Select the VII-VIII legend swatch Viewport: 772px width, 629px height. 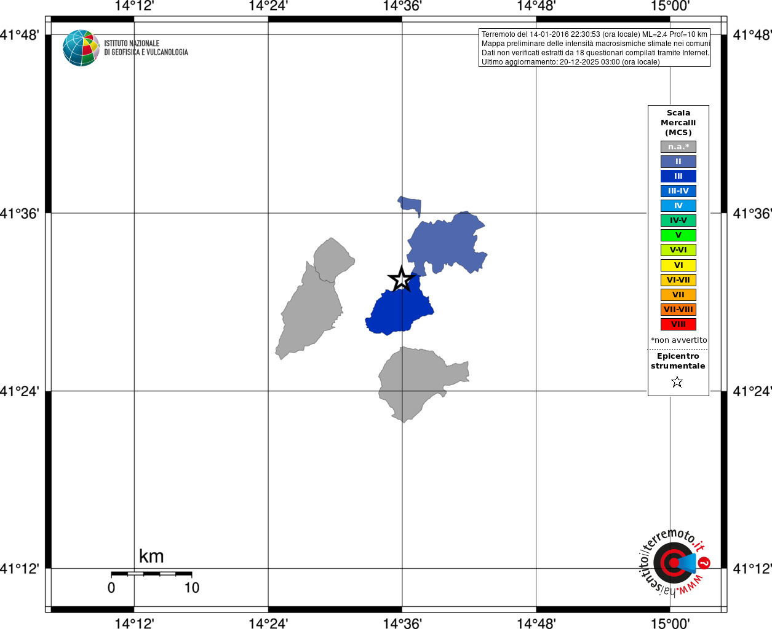(678, 310)
